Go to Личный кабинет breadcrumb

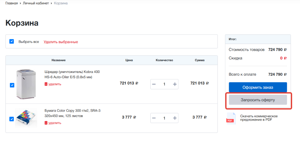point(36,3)
